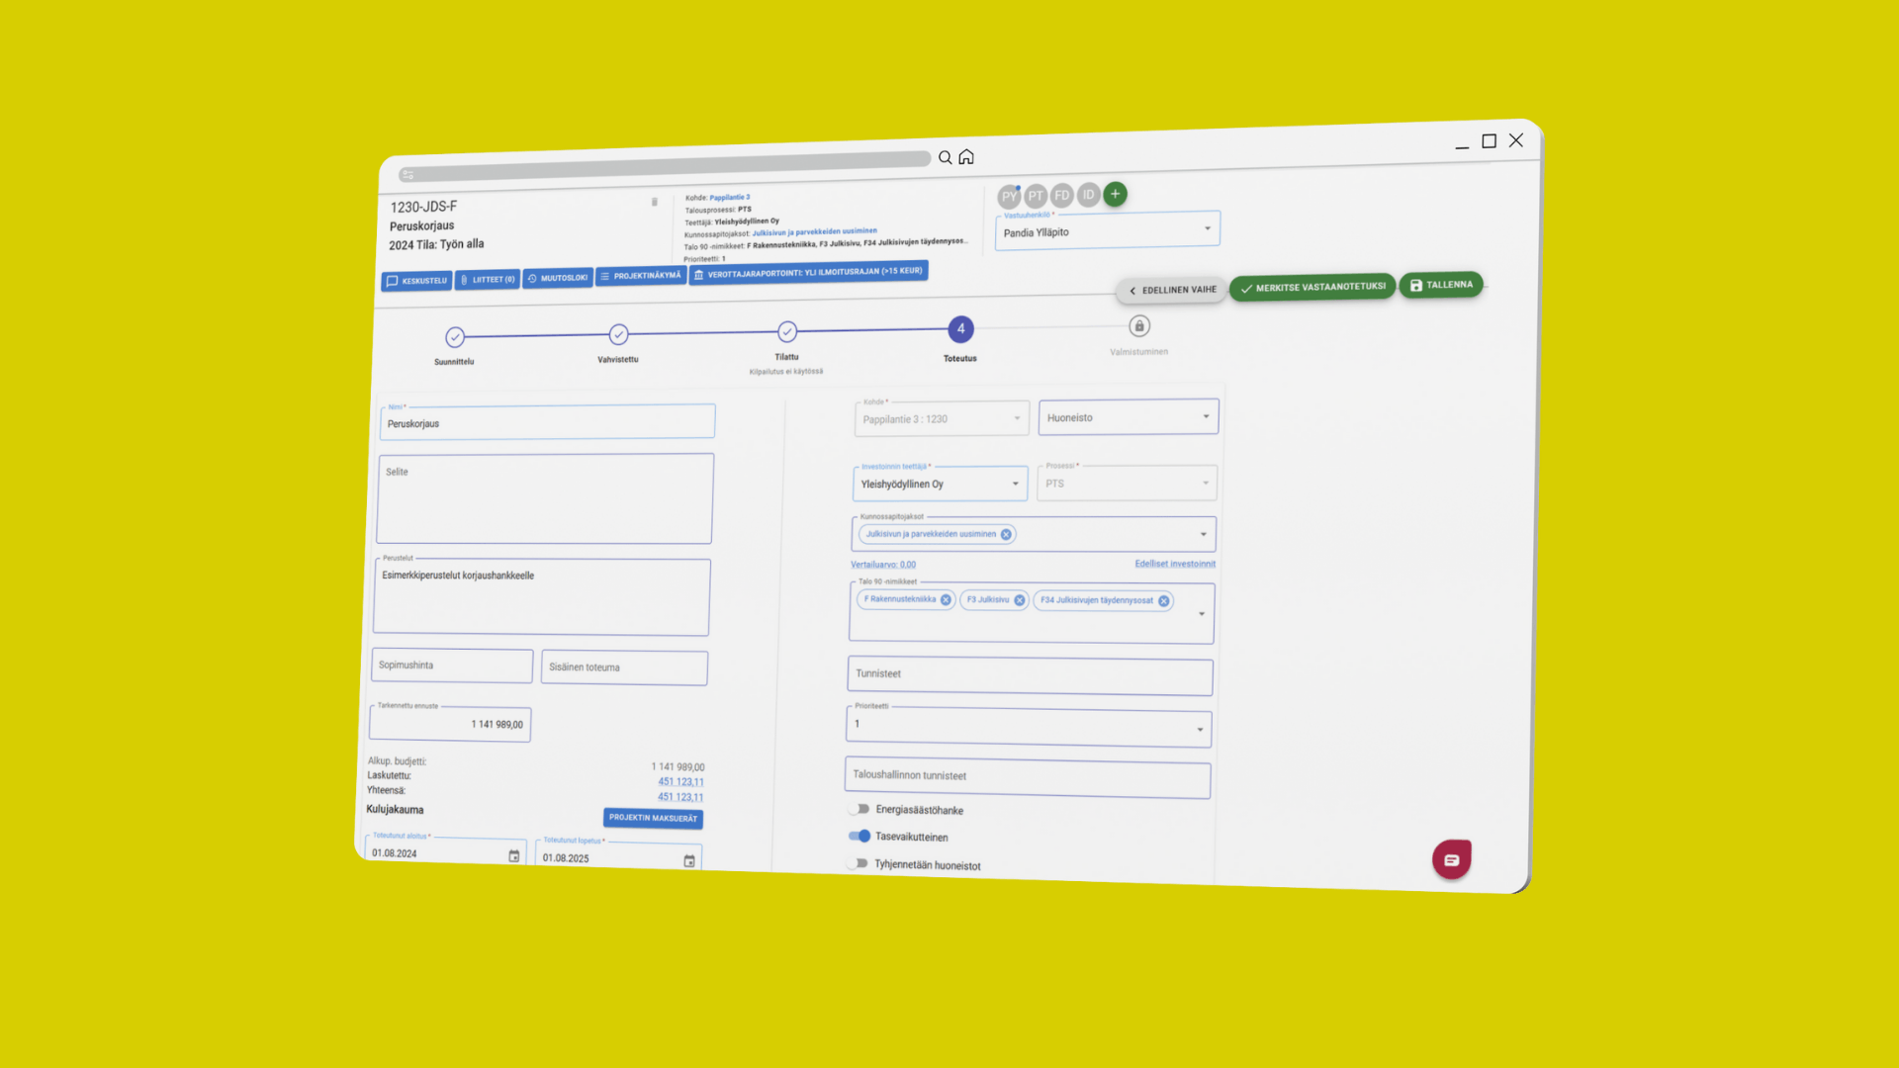
Task: Click the Vertailuarvo: 0,00 link
Action: (883, 565)
